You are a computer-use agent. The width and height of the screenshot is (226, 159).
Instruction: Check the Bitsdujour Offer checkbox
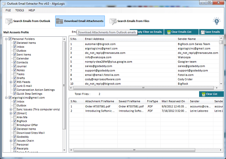click(15, 125)
